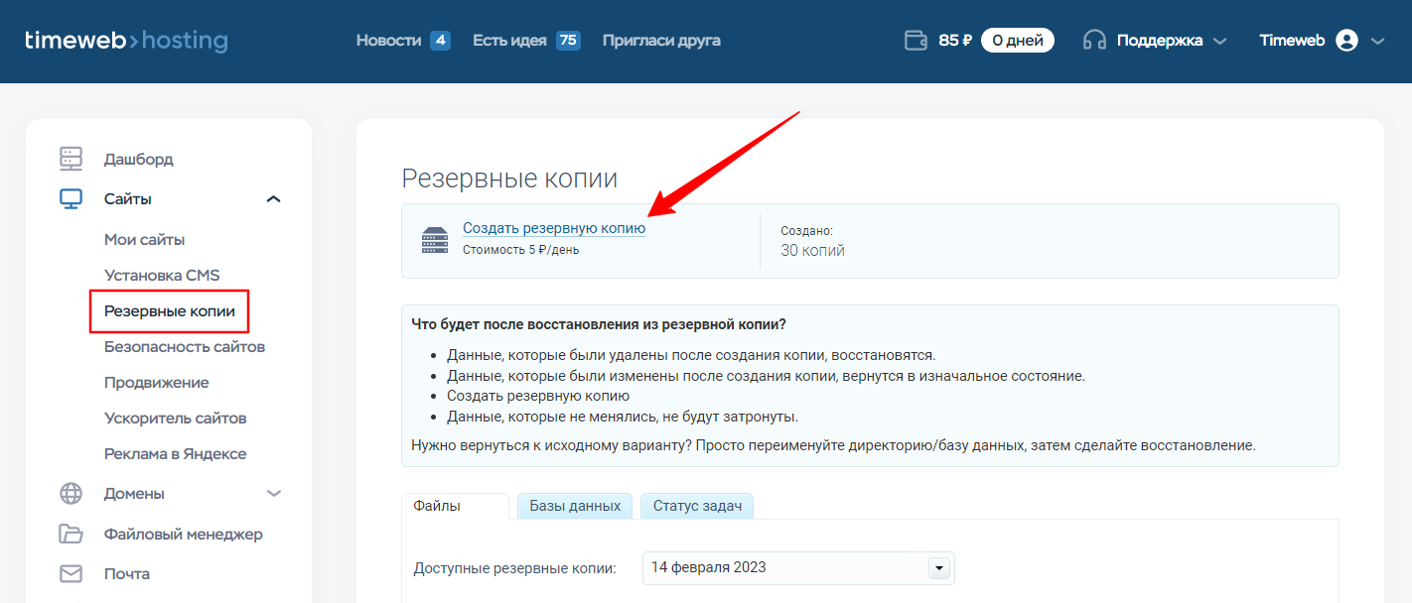
Task: Click the Domains globe icon
Action: click(71, 493)
